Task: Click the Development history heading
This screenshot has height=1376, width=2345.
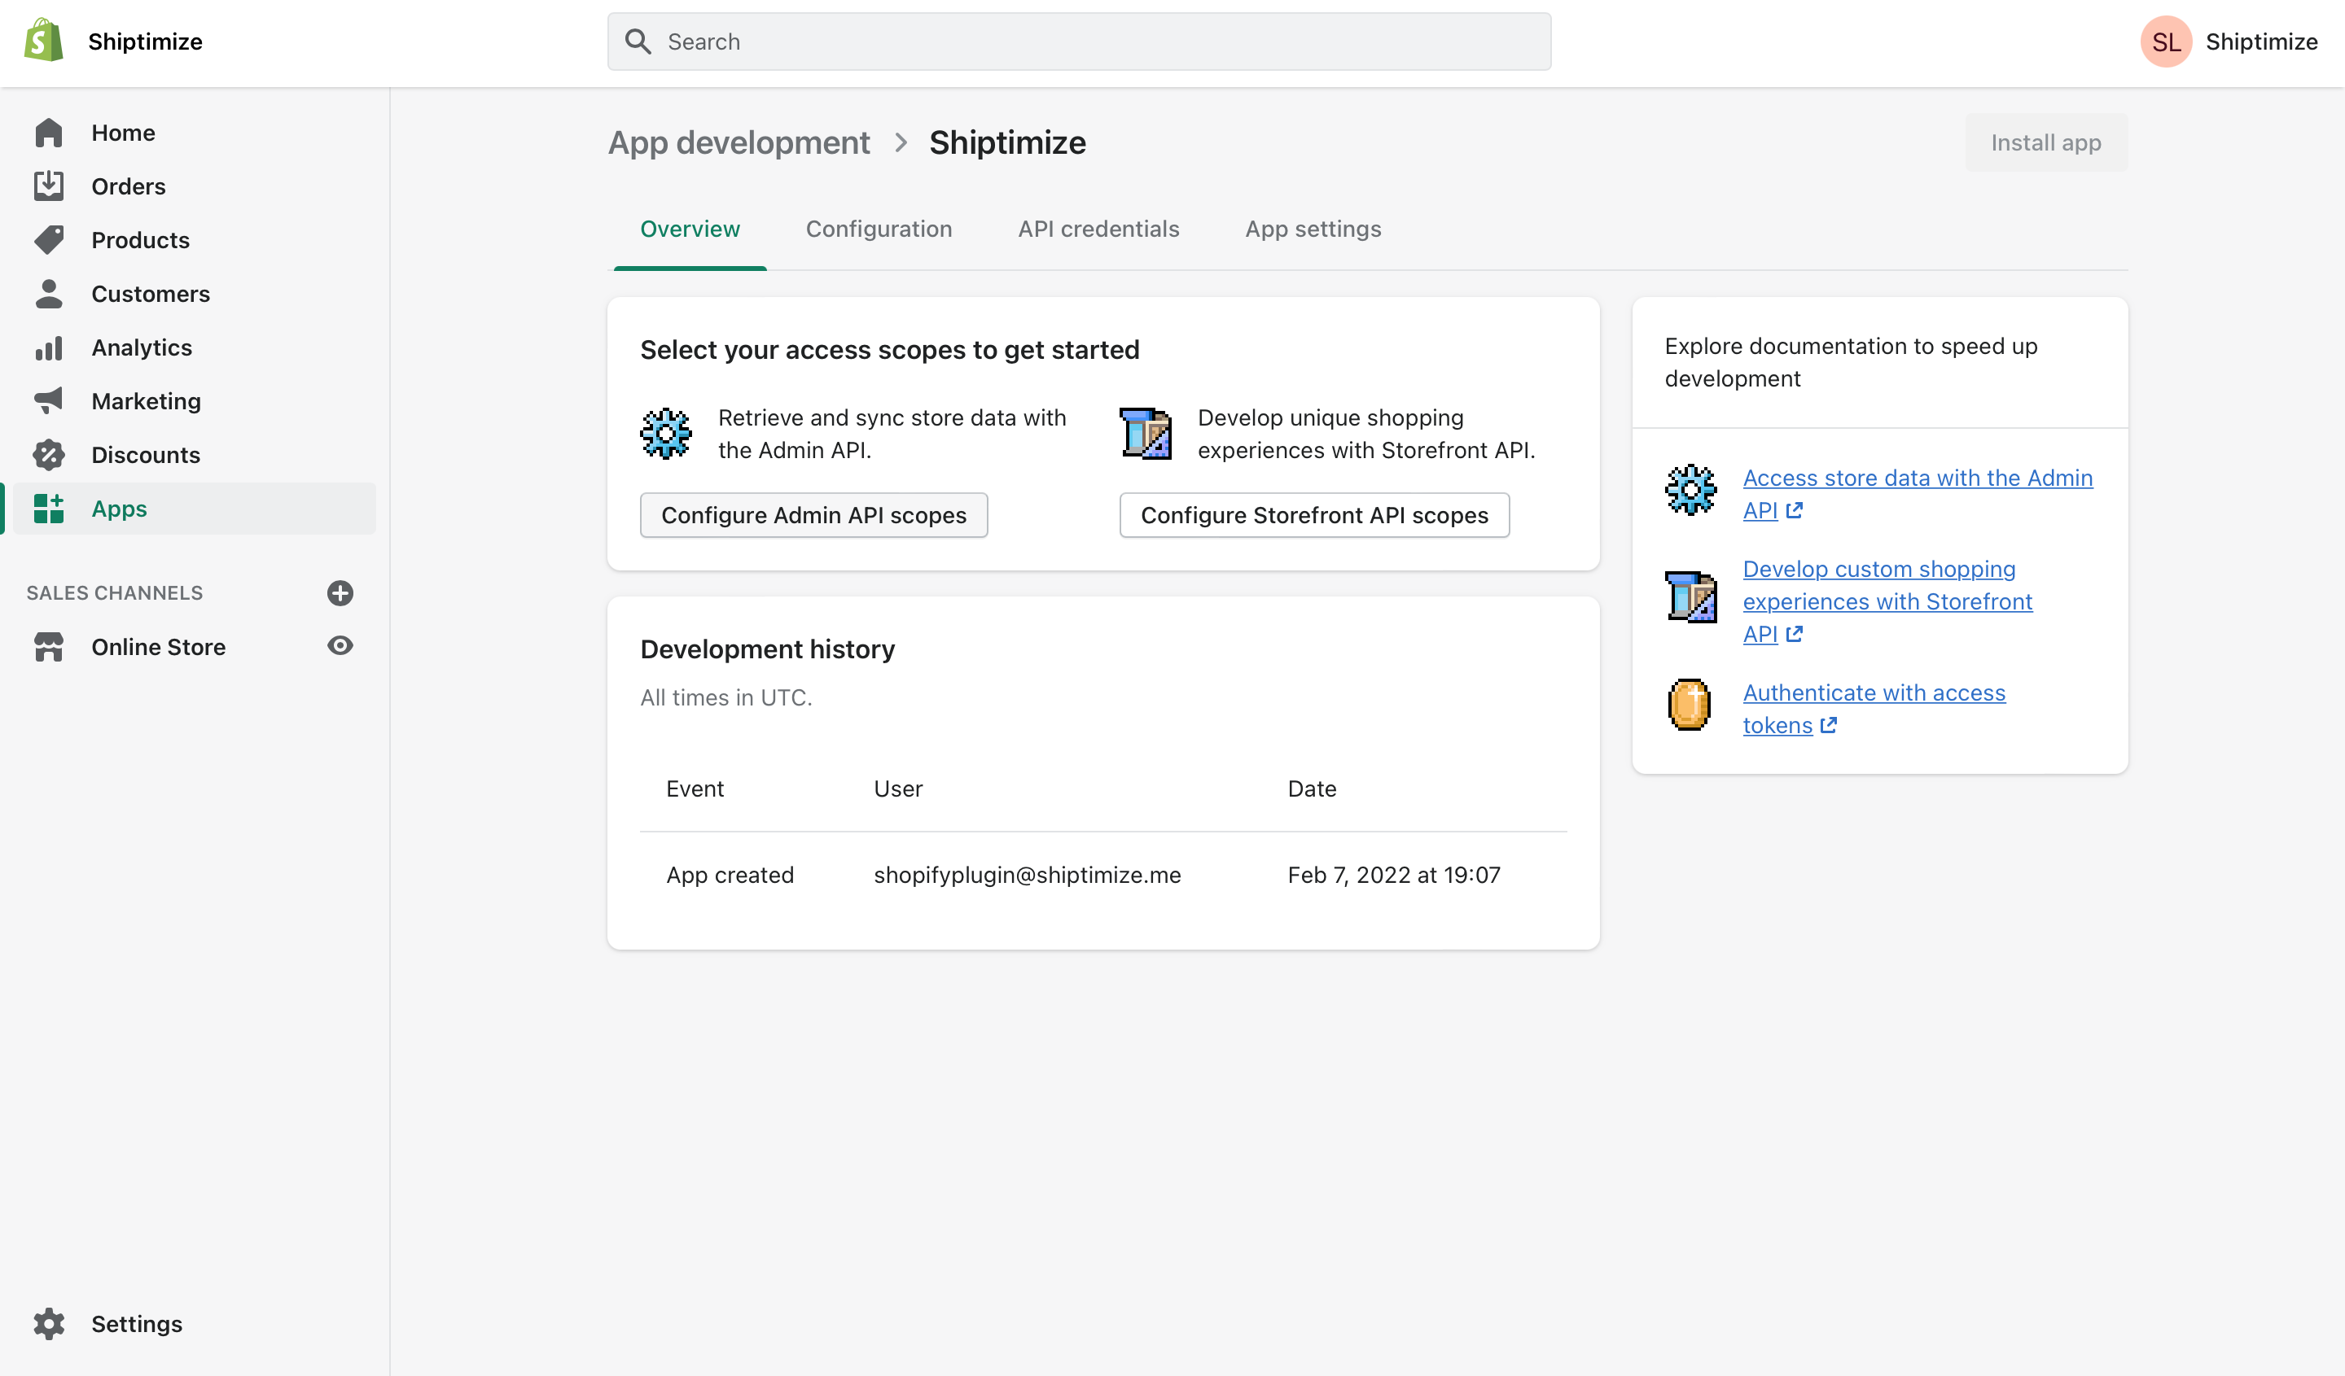Action: (768, 649)
